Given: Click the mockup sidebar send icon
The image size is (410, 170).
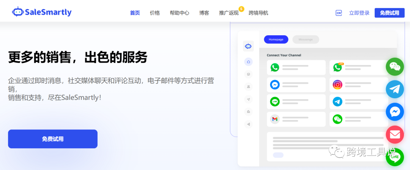Looking at the screenshot, I should click(x=248, y=99).
